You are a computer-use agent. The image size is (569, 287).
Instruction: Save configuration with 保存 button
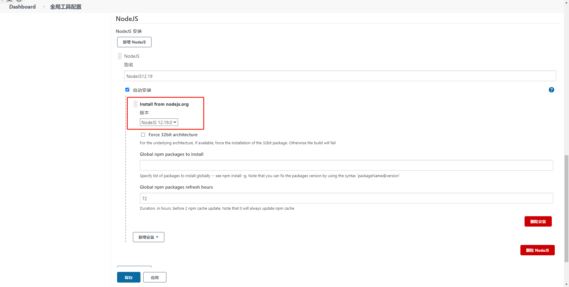129,278
